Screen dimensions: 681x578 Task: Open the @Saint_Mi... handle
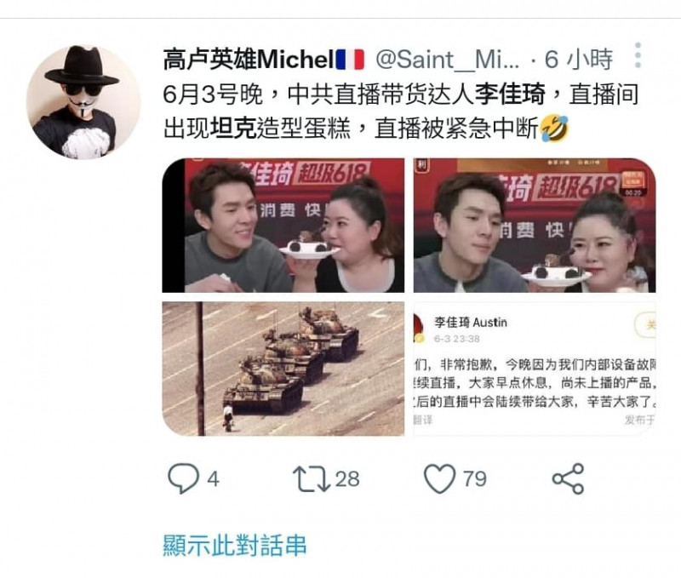point(448,60)
